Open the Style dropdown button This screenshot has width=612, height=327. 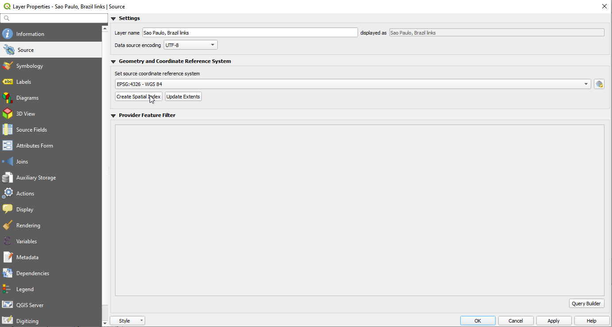(x=127, y=321)
